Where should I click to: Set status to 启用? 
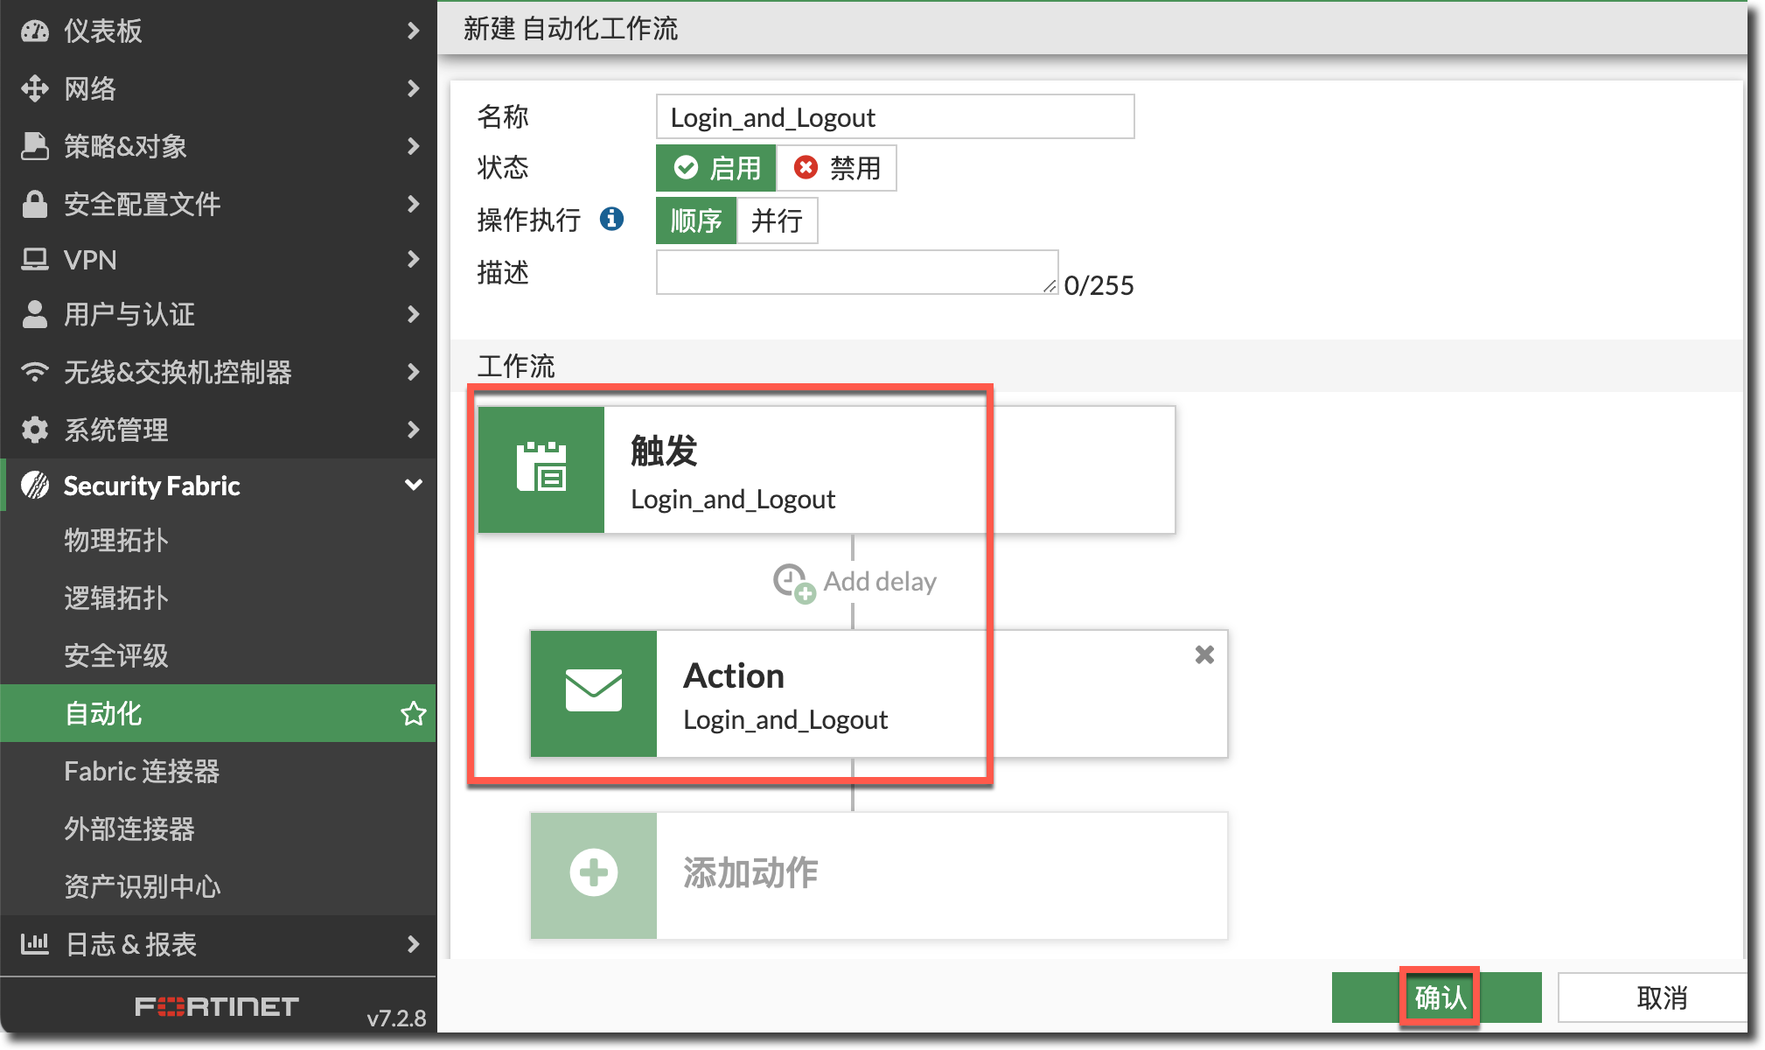(x=716, y=168)
